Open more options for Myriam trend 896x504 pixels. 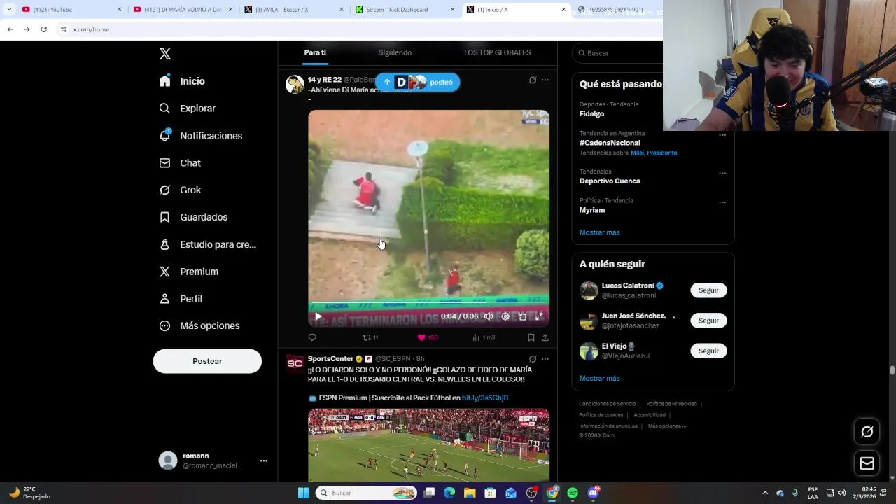pos(722,202)
